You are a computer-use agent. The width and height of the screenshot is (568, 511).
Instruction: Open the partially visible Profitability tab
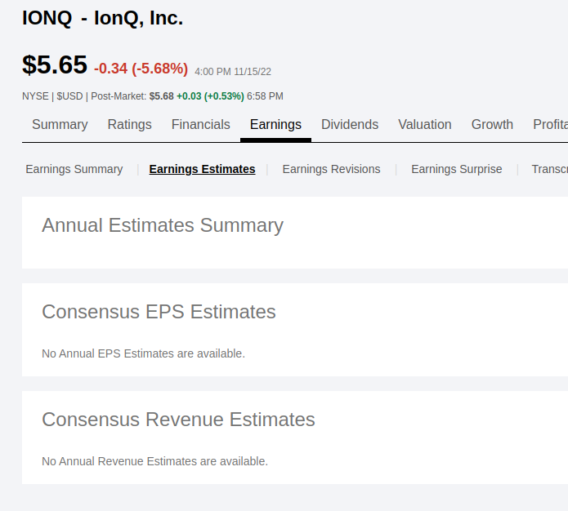(550, 125)
